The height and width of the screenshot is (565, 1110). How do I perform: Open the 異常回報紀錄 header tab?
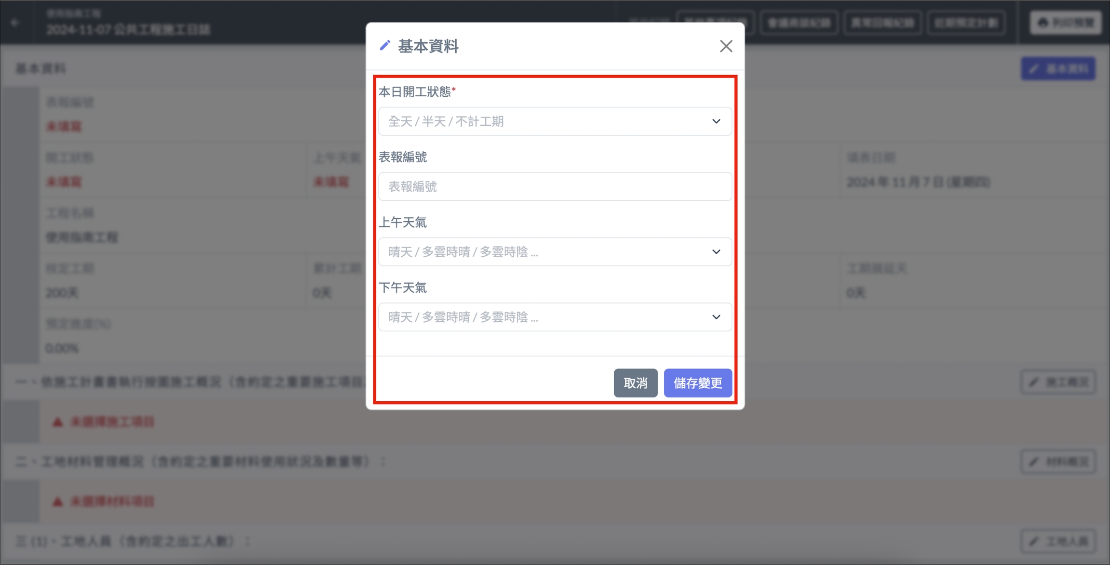click(883, 23)
